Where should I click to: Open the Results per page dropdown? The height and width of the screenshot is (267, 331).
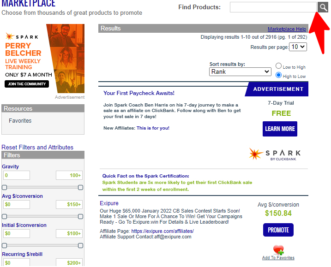[298, 47]
